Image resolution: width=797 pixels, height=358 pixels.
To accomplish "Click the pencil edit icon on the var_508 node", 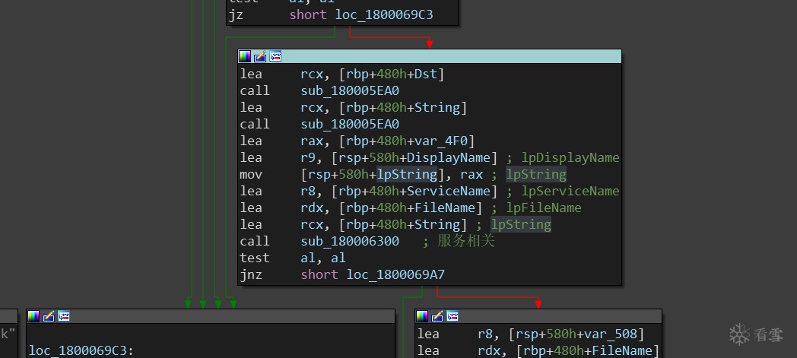I will 437,316.
